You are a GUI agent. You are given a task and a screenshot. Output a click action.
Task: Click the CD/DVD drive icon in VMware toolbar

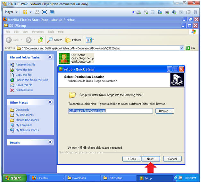(x=146, y=12)
